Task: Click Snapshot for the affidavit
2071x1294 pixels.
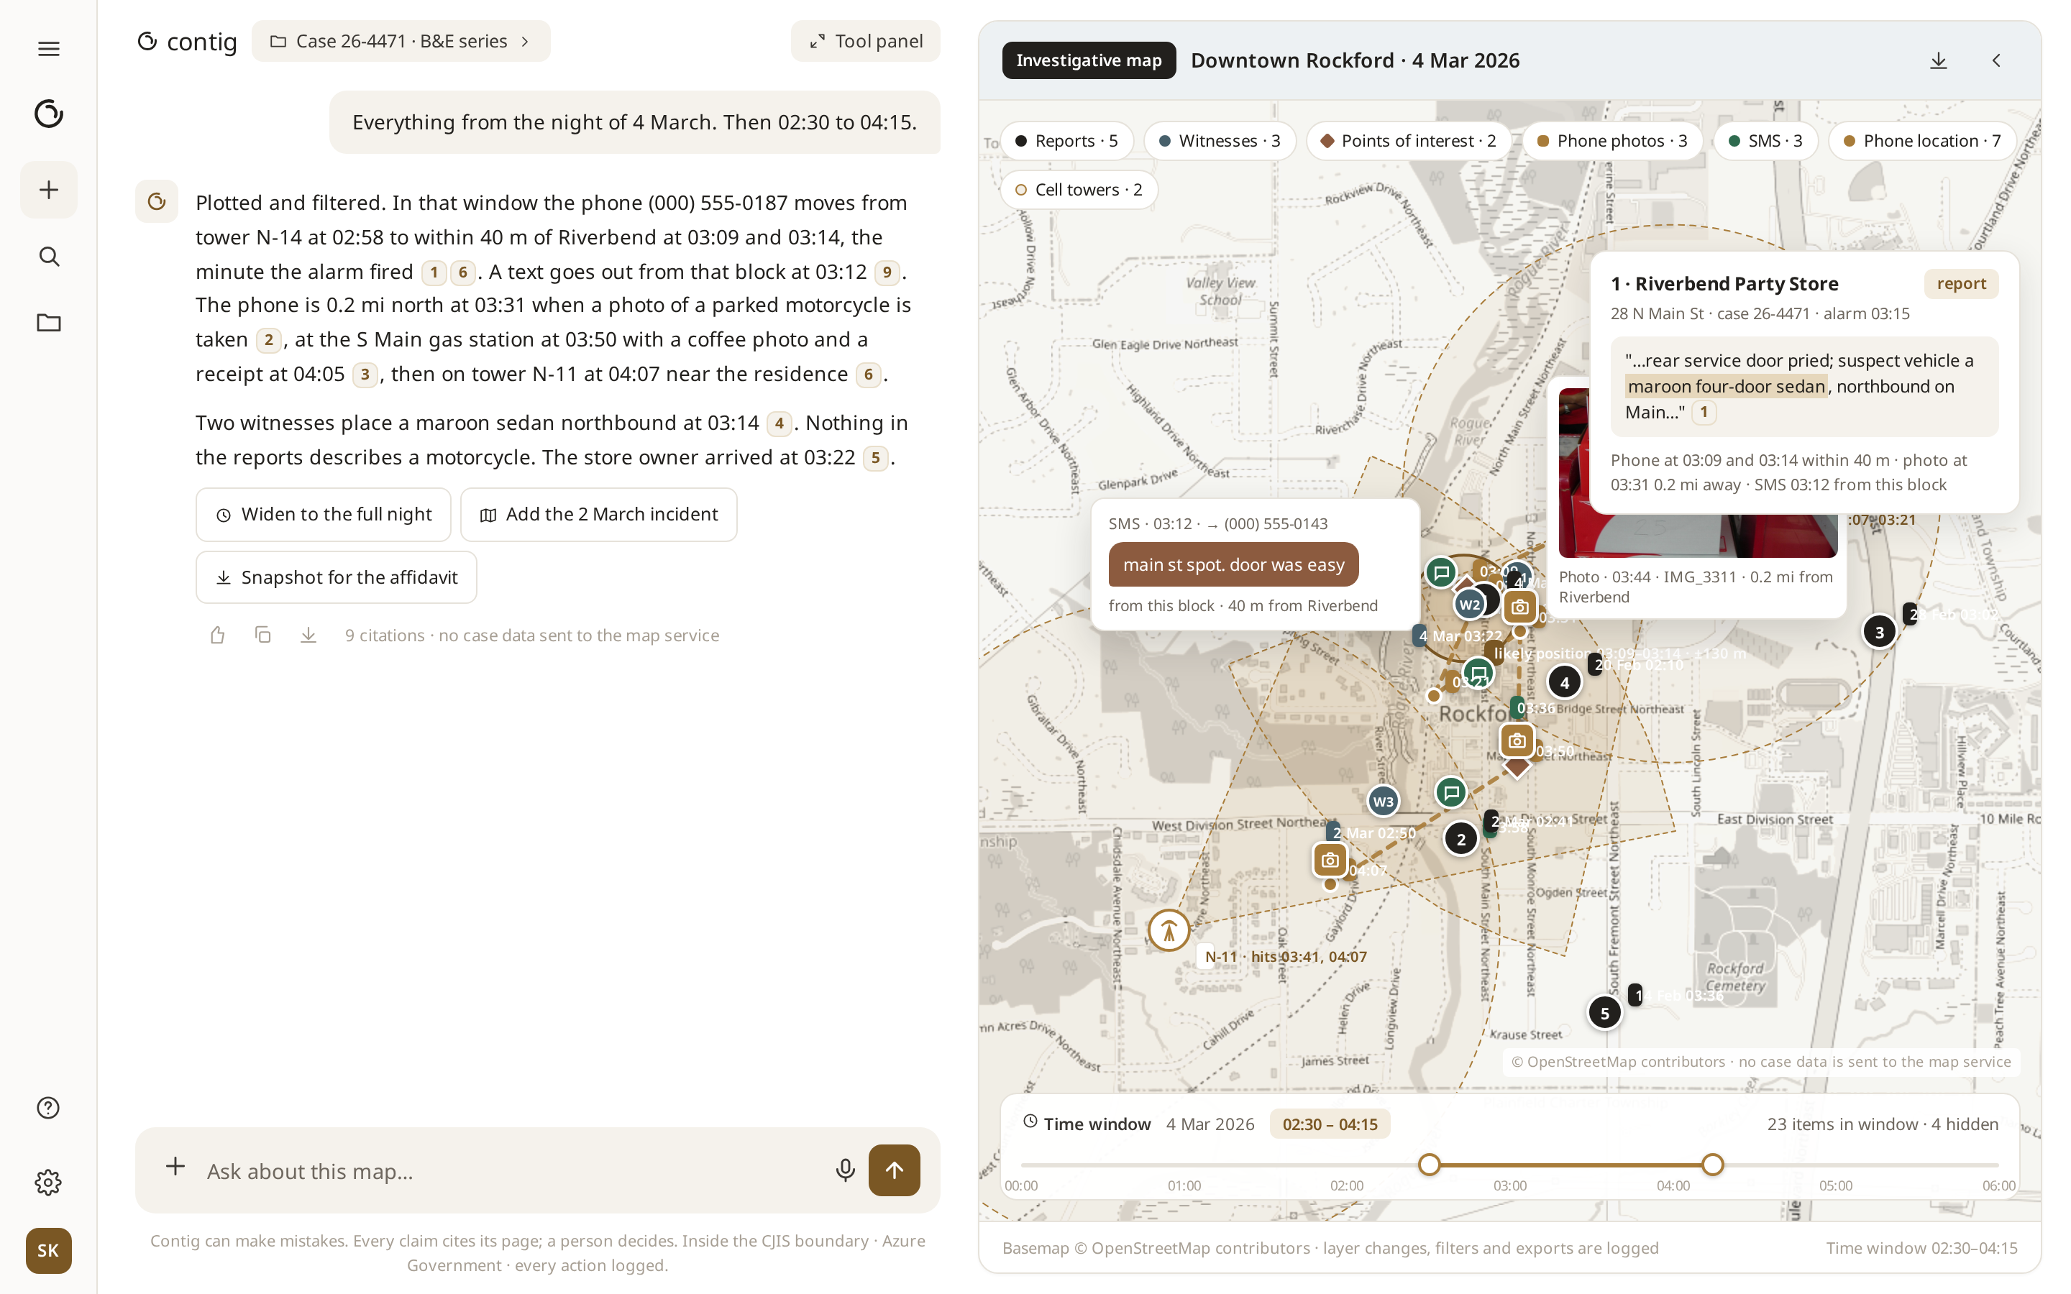Action: [x=337, y=577]
